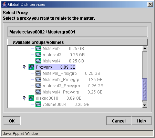This screenshot has height=138, width=155.
Task: Collapse the disksd0010 tree node
Action: 24,98
